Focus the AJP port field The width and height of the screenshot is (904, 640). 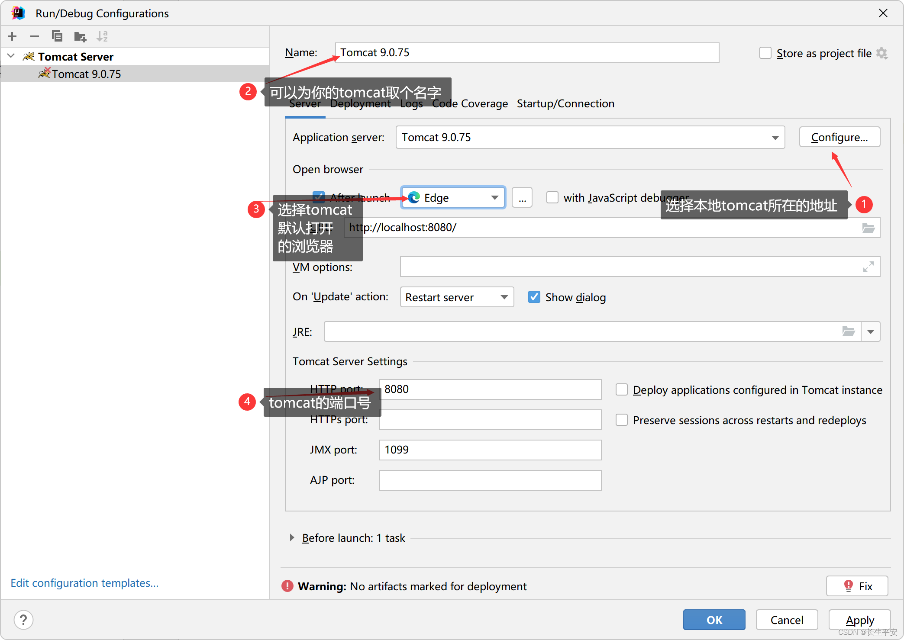490,480
